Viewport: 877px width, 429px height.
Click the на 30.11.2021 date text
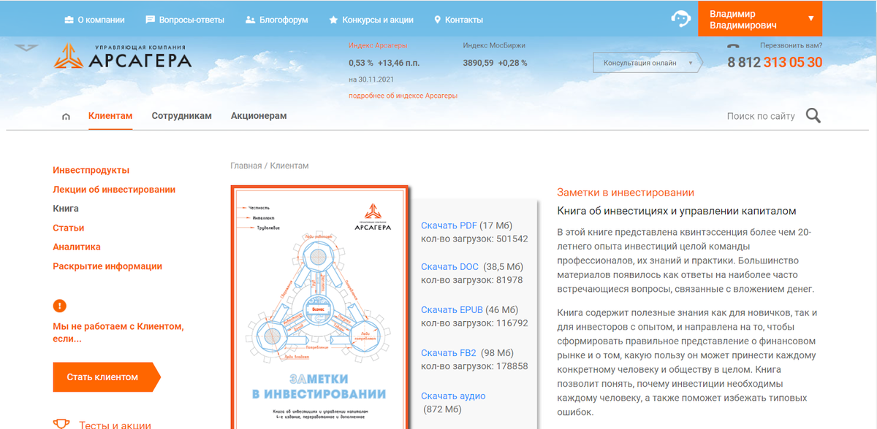pyautogui.click(x=371, y=79)
